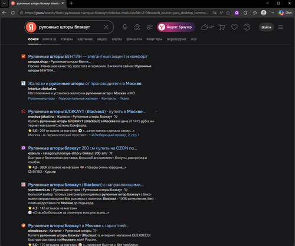
Task: Open search filter settings icon
Action: tap(150, 27)
